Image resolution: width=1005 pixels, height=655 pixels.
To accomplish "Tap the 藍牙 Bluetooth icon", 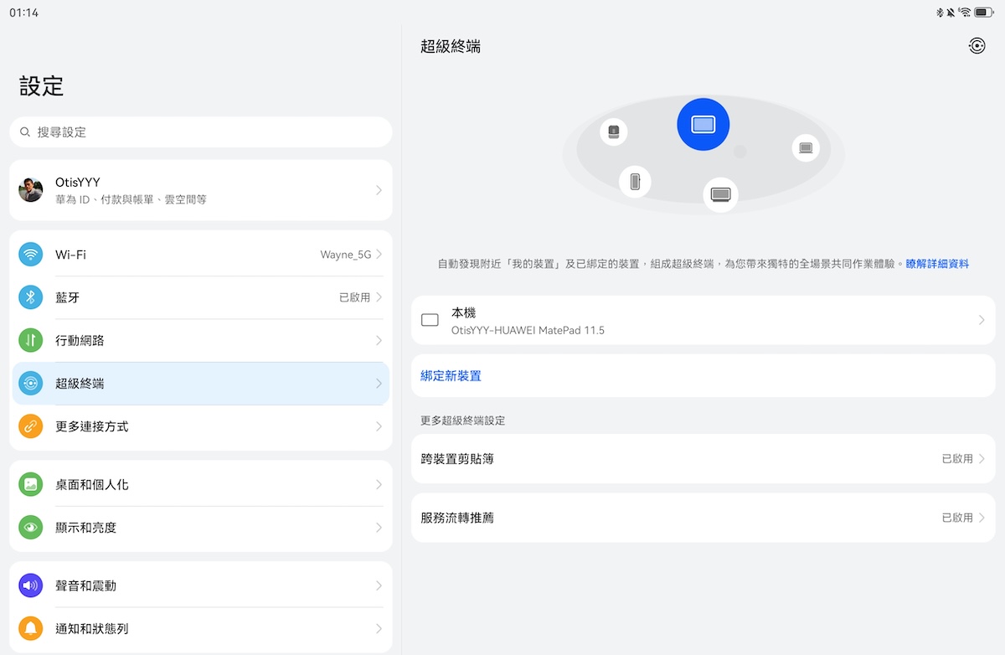I will pos(31,297).
